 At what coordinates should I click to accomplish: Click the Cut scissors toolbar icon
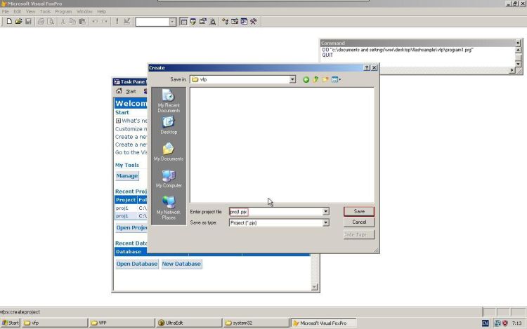63,22
